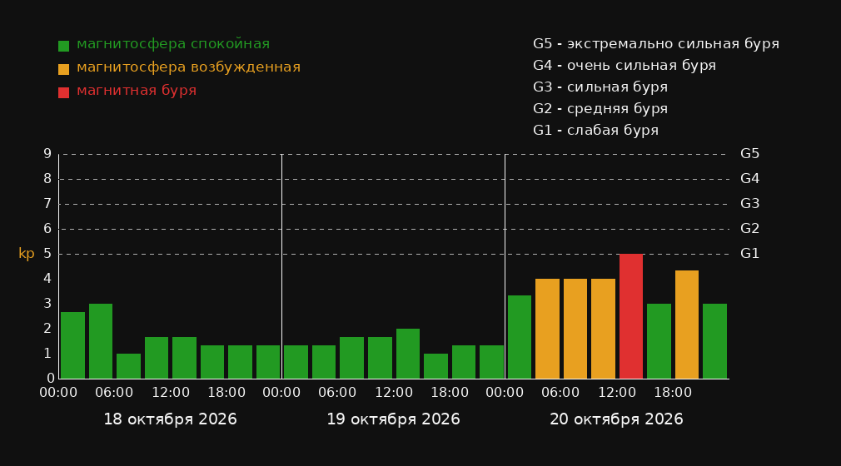Click the date label '18 октября 2026'
841x466 pixels.
(170, 419)
